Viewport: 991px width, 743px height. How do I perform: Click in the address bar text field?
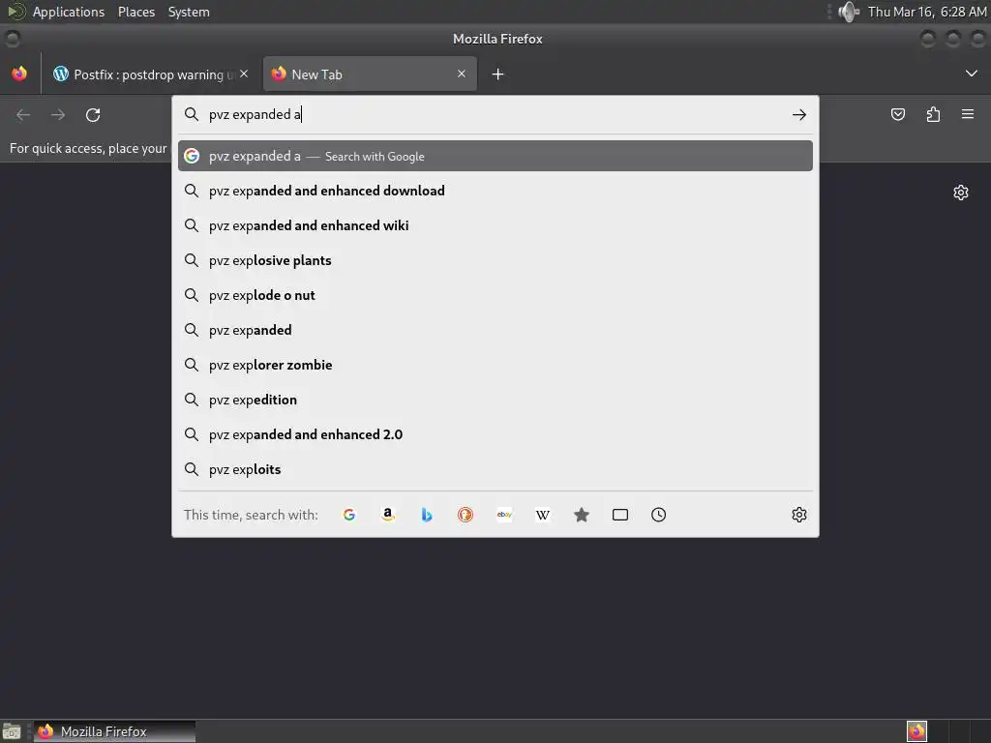495,114
